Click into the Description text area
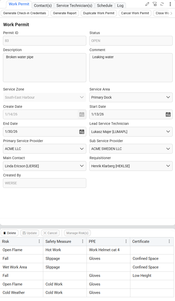 point(45,68)
